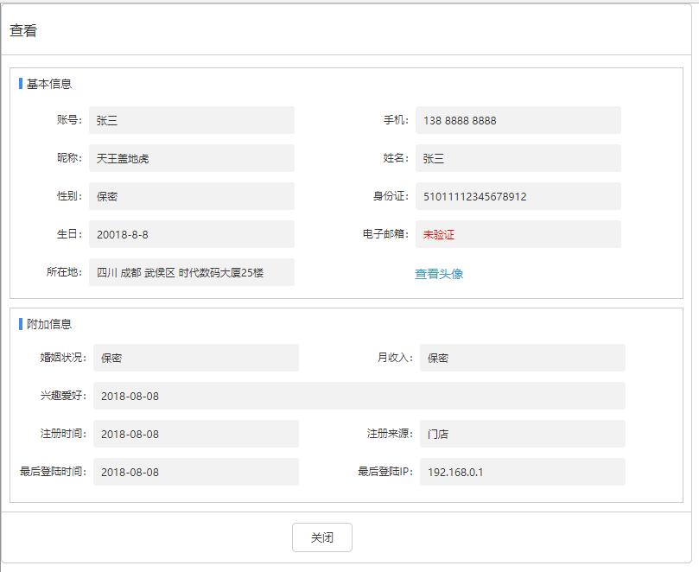This screenshot has height=572, width=699.
Task: Select the 性别 field
Action: pyautogui.click(x=191, y=196)
